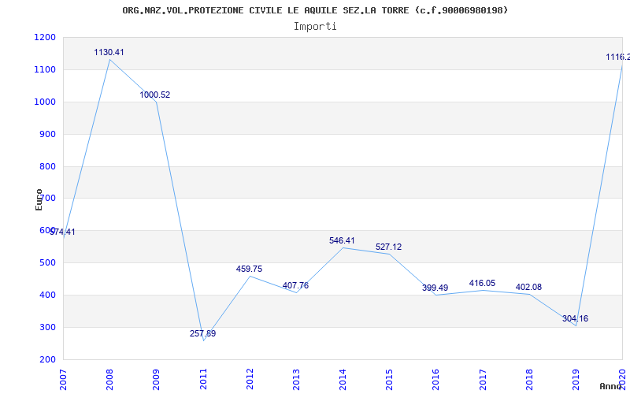Select the 527.12 data label
Viewport: 630px width, 394px height.
(x=388, y=247)
